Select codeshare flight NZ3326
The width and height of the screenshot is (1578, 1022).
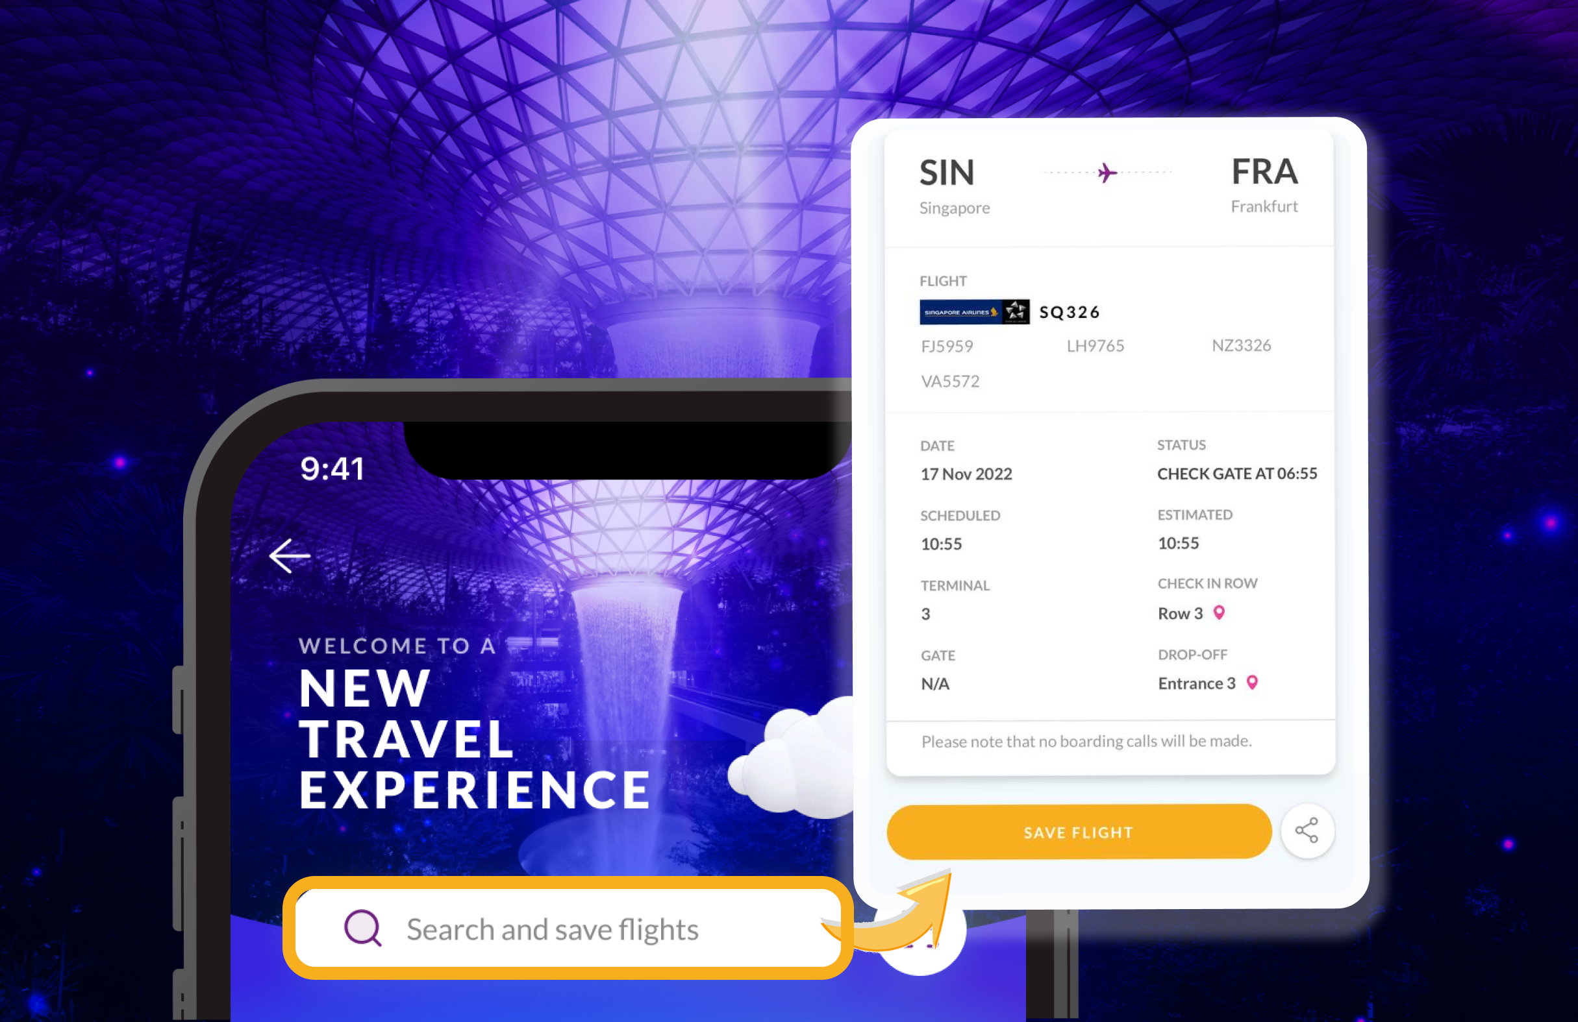tap(1241, 346)
